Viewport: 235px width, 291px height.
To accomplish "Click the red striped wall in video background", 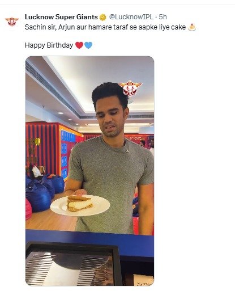I will tap(42, 147).
